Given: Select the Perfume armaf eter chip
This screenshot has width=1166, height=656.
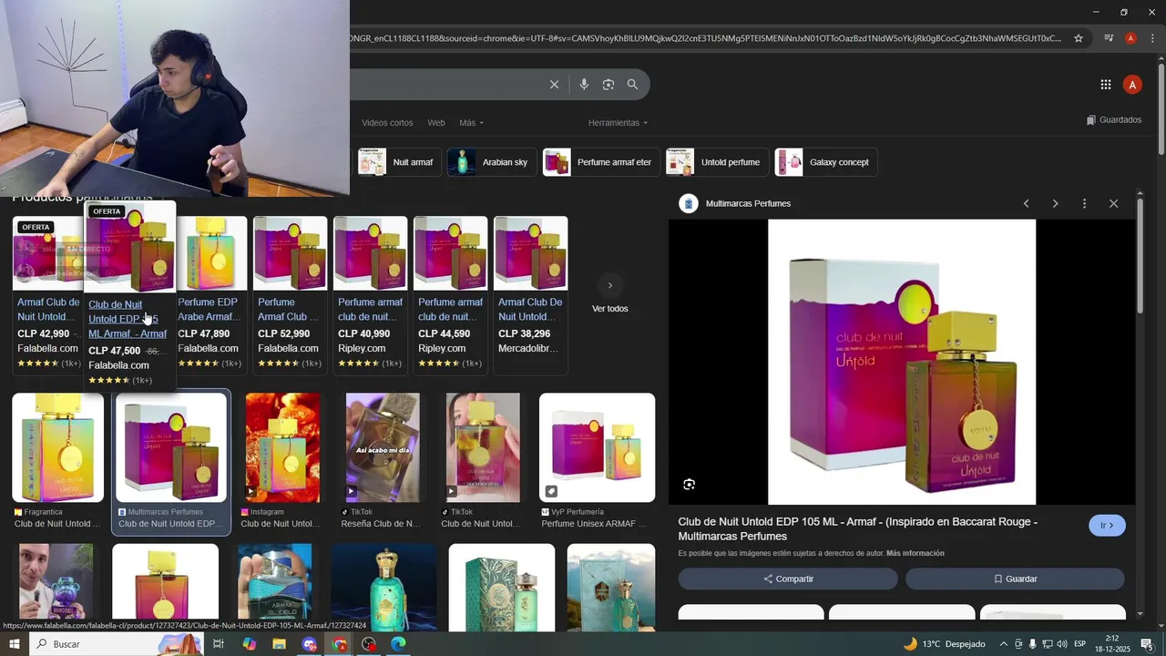Looking at the screenshot, I should pyautogui.click(x=601, y=162).
